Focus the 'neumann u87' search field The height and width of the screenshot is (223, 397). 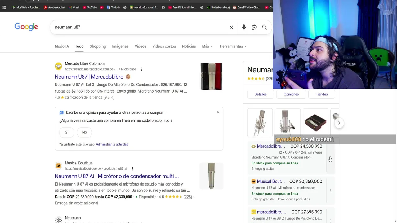(x=140, y=27)
